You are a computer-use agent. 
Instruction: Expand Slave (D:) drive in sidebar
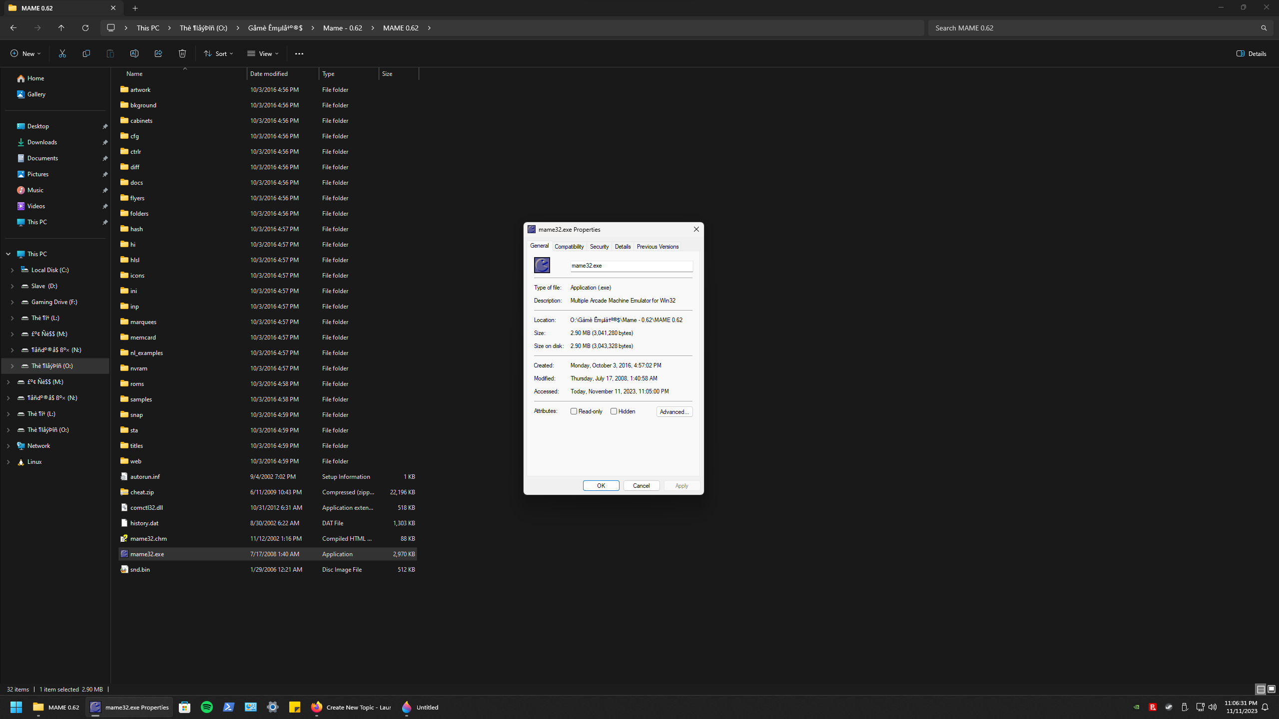12,286
